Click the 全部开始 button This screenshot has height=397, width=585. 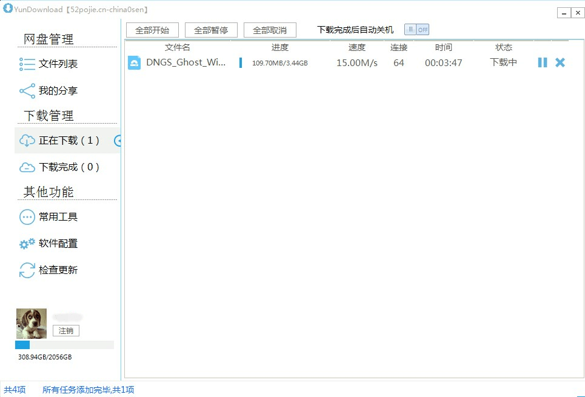152,30
